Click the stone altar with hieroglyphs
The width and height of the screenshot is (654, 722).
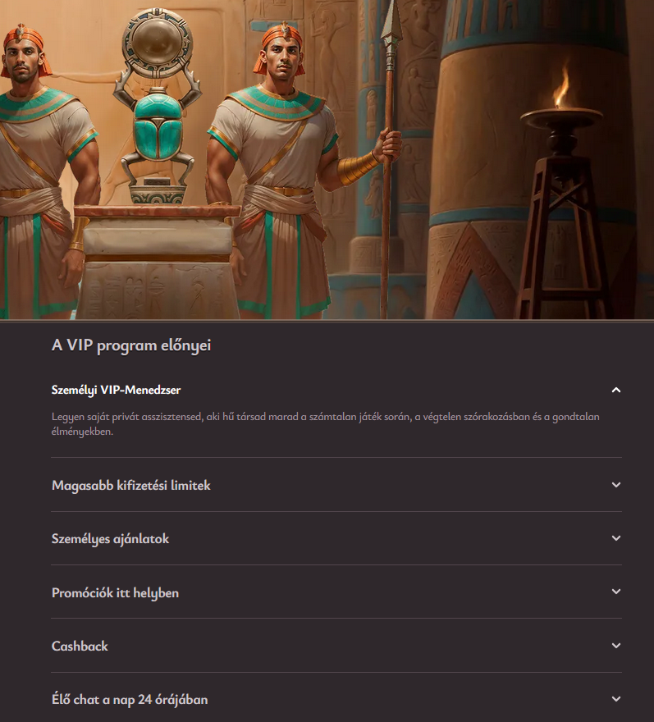[x=157, y=263]
